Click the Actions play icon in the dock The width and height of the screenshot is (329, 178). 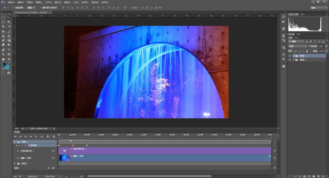[x=284, y=22]
